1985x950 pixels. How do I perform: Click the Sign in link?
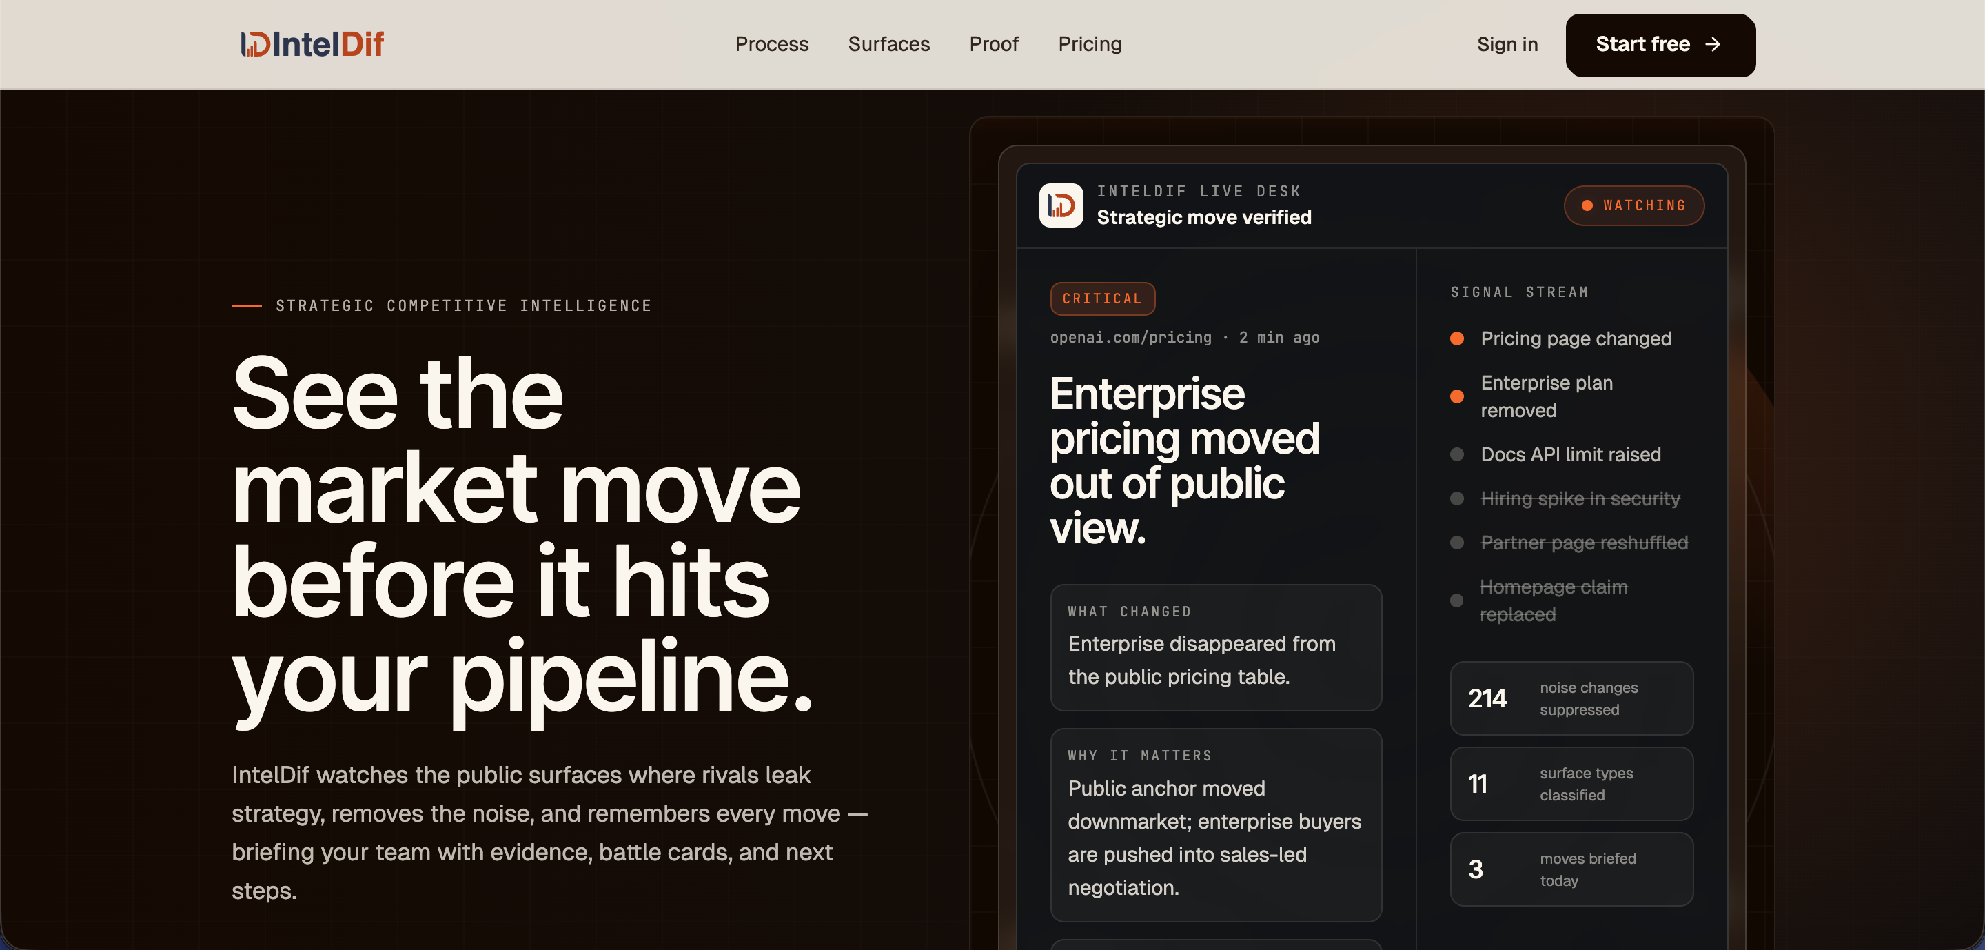(x=1507, y=45)
